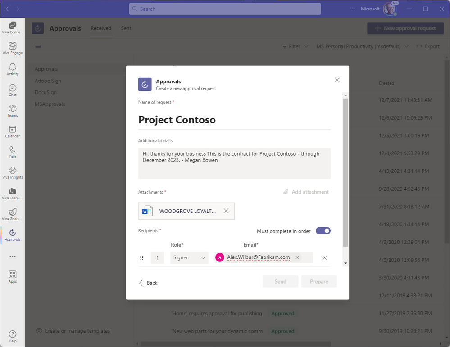The height and width of the screenshot is (347, 450).
Task: Open the Apps store icon
Action: pyautogui.click(x=12, y=277)
